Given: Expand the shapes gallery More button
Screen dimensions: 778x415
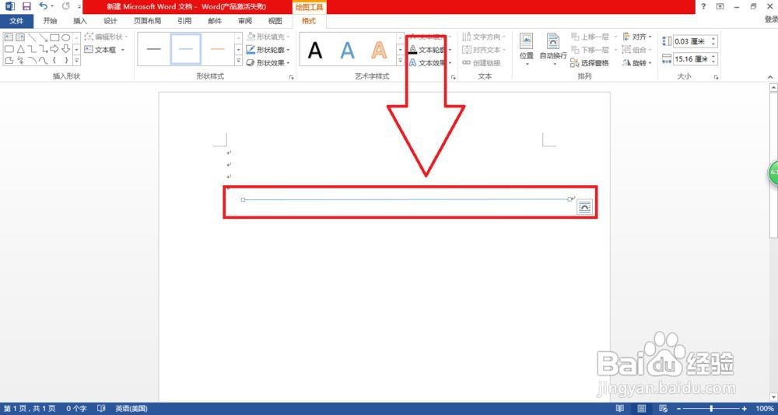Looking at the screenshot, I should click(x=76, y=61).
